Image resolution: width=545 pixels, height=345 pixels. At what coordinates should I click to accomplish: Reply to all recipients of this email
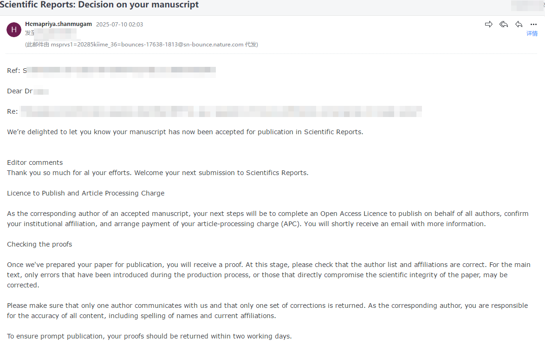click(x=504, y=24)
